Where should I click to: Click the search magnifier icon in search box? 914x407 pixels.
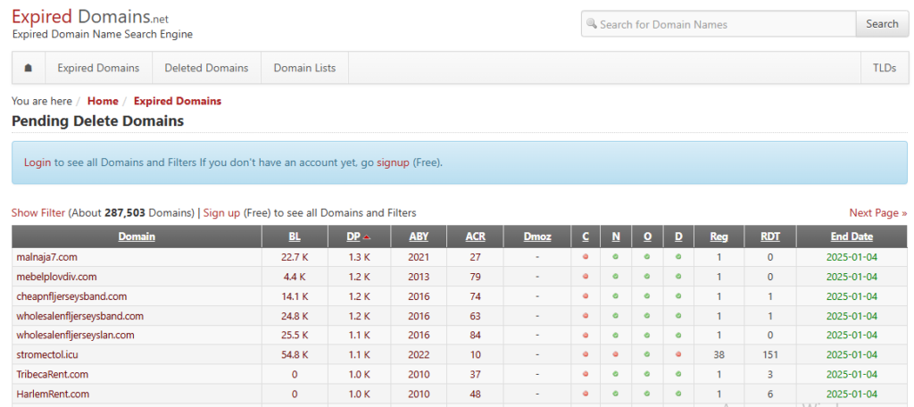click(x=592, y=24)
